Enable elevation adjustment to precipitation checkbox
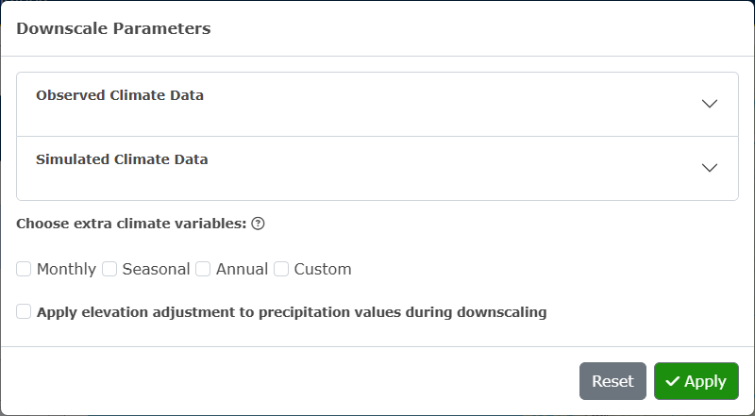This screenshot has height=416, width=755. (x=24, y=311)
